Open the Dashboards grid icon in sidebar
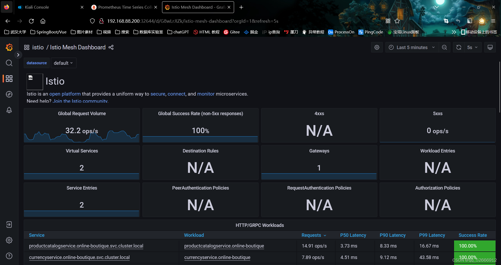The width and height of the screenshot is (501, 265). 9,79
